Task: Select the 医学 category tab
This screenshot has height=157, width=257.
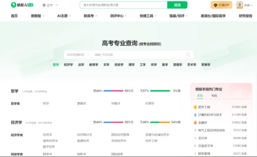Action: tap(165, 65)
